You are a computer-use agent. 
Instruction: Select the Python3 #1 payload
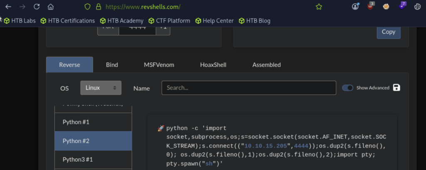(93, 160)
